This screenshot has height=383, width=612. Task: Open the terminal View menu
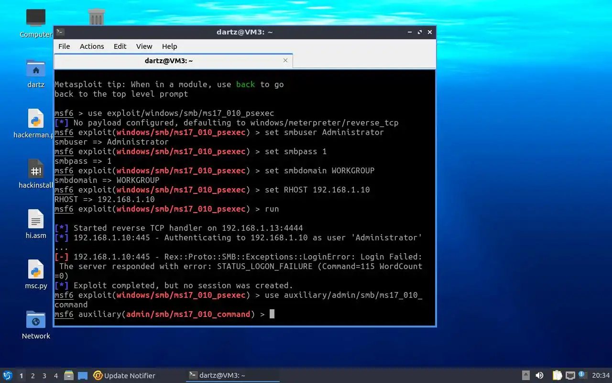[144, 46]
